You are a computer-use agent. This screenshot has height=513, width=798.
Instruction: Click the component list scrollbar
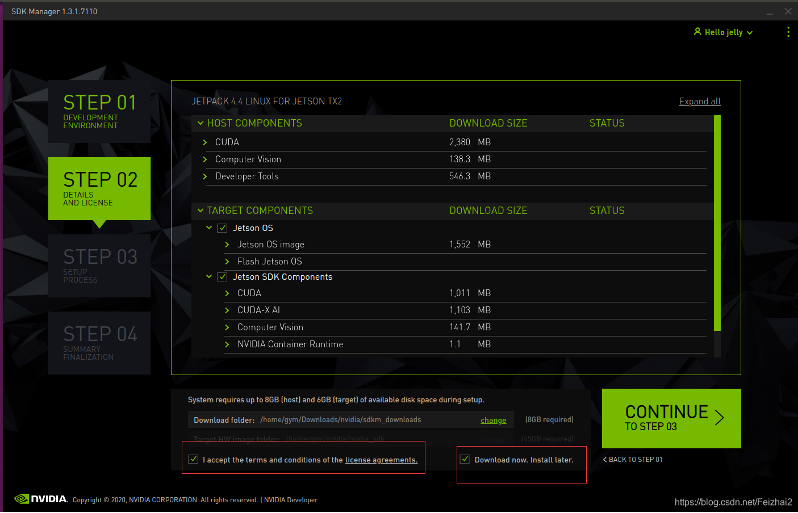(717, 223)
